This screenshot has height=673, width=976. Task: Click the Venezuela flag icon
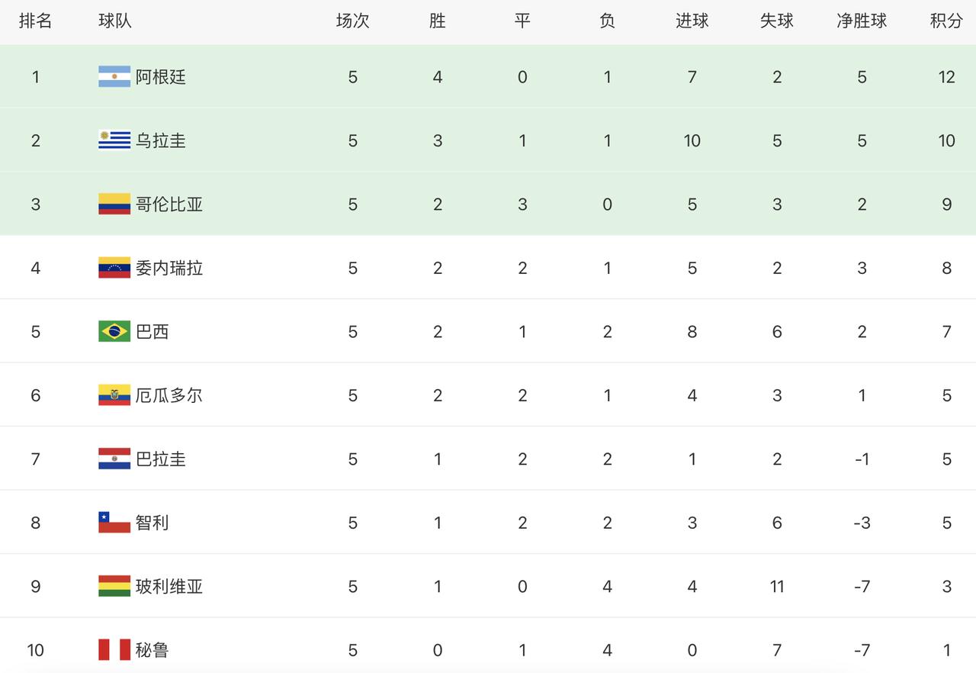[x=114, y=268]
